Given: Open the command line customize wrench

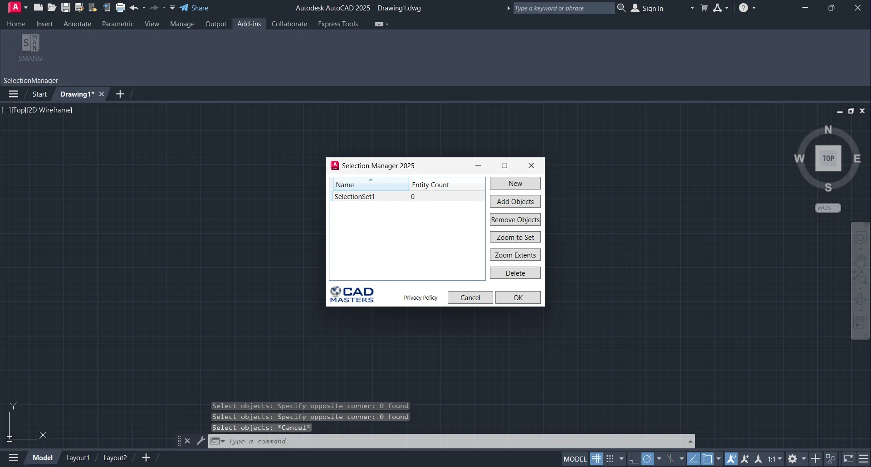Looking at the screenshot, I should click(x=201, y=441).
